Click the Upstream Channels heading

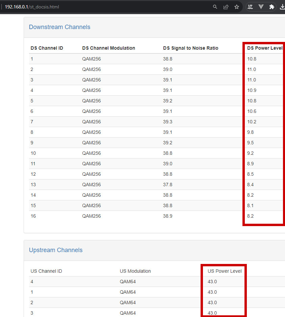(x=56, y=250)
